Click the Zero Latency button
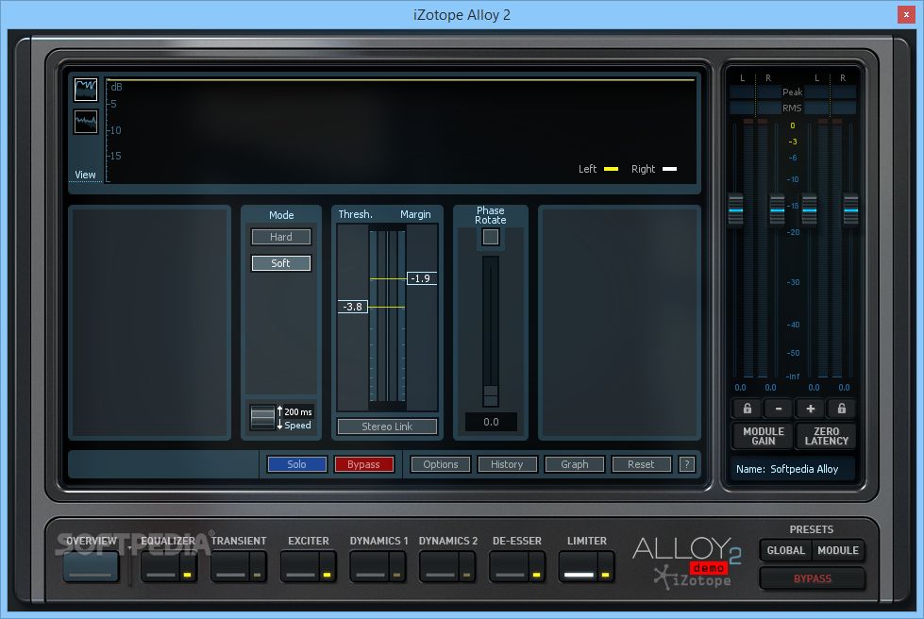This screenshot has height=619, width=924. [x=826, y=436]
